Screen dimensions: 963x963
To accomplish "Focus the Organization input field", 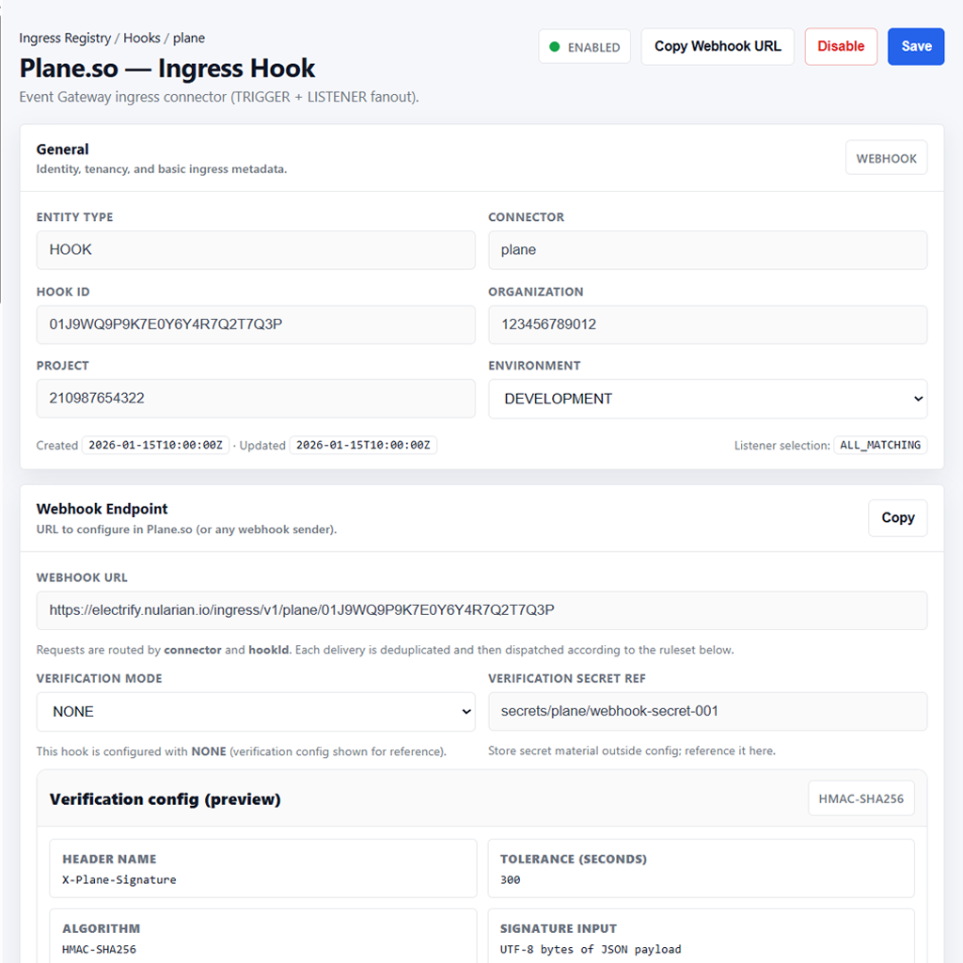I will 707,324.
